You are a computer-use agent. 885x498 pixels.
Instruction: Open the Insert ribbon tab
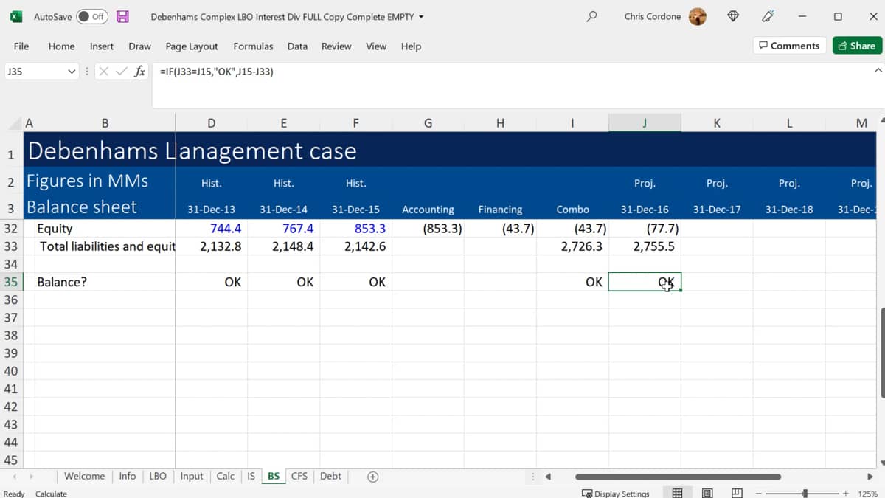click(102, 46)
